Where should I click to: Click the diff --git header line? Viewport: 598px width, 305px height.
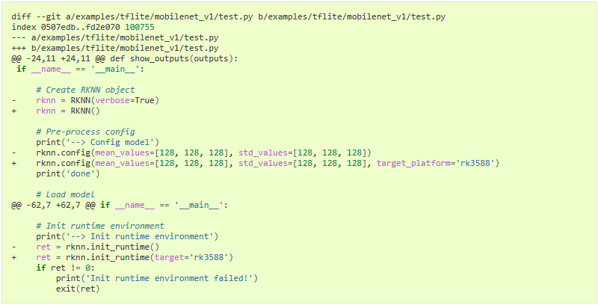click(228, 17)
